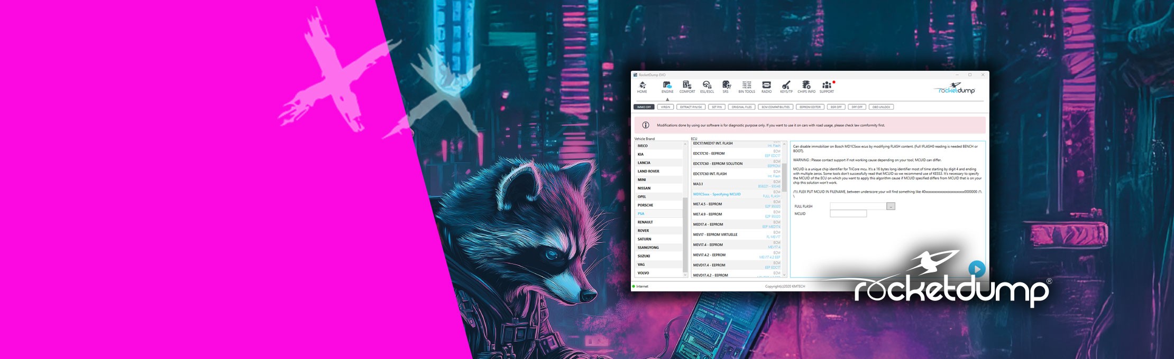
Task: Select SUZUKI brand
Action: point(659,256)
